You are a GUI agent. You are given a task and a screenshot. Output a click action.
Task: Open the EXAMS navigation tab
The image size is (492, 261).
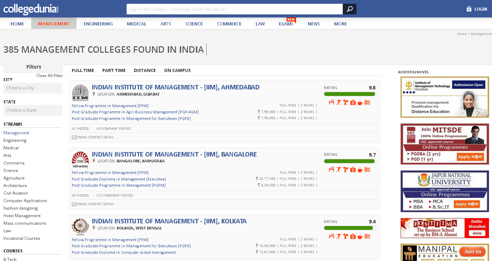click(x=286, y=24)
